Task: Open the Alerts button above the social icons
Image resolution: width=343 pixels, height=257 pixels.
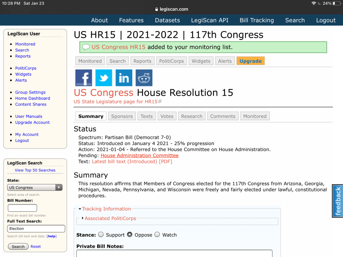Action: pyautogui.click(x=225, y=61)
